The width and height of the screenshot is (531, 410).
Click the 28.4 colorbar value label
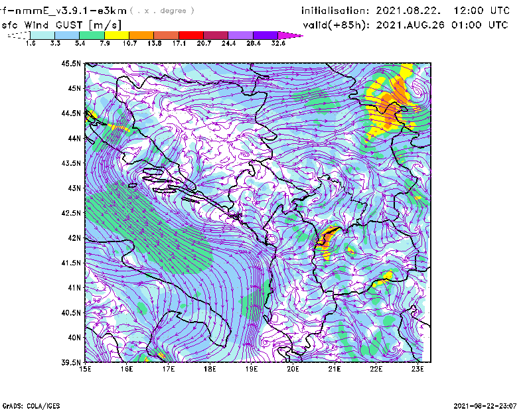pos(254,43)
